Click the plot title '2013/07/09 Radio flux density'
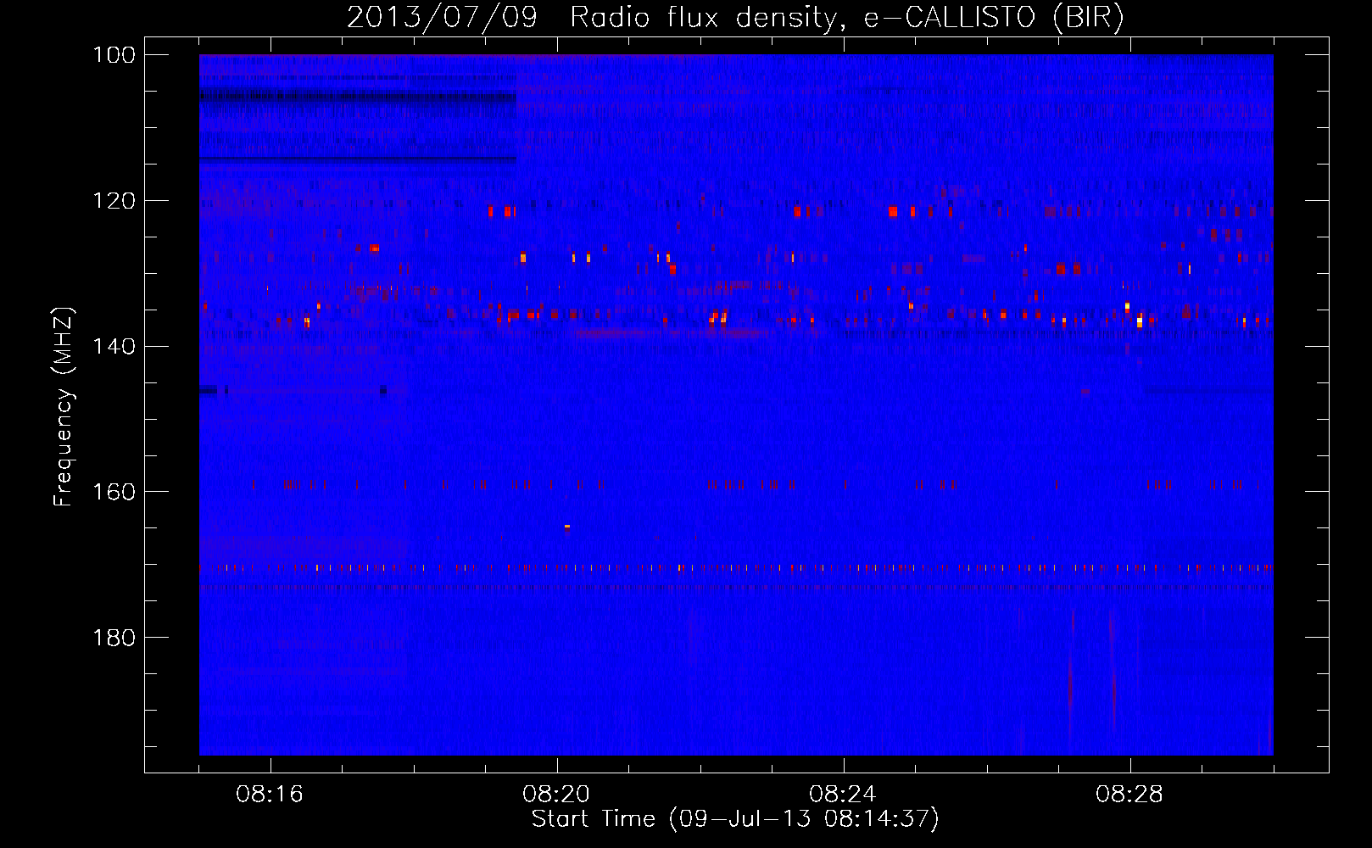 coord(735,17)
